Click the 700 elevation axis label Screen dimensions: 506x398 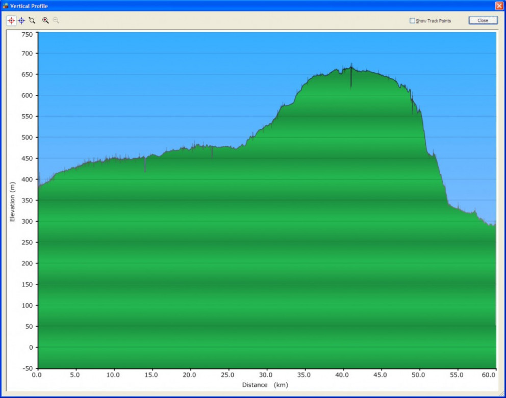26,54
